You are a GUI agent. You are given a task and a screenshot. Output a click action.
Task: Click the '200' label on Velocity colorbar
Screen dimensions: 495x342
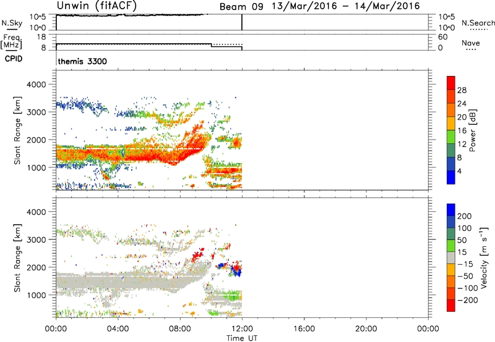[x=465, y=216]
